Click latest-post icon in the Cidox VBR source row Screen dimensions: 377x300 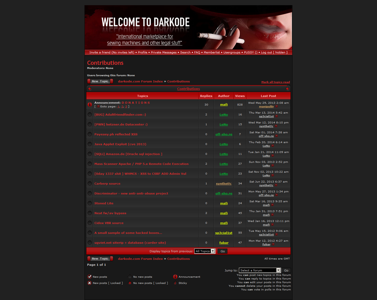coord(273,225)
